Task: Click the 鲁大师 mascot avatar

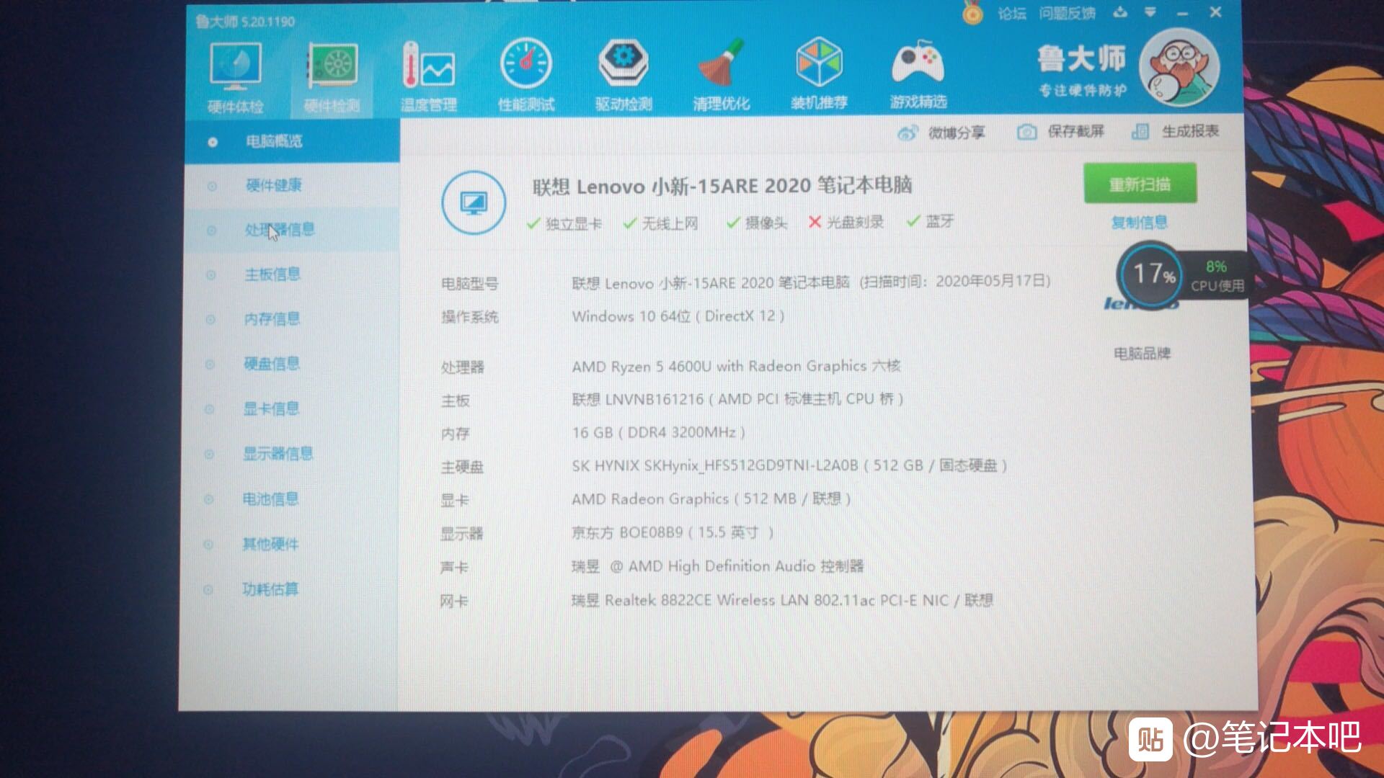Action: 1179,68
